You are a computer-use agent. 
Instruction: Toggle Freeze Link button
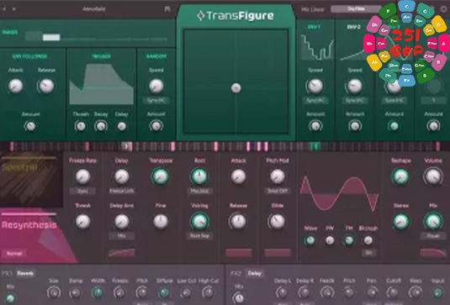(122, 191)
